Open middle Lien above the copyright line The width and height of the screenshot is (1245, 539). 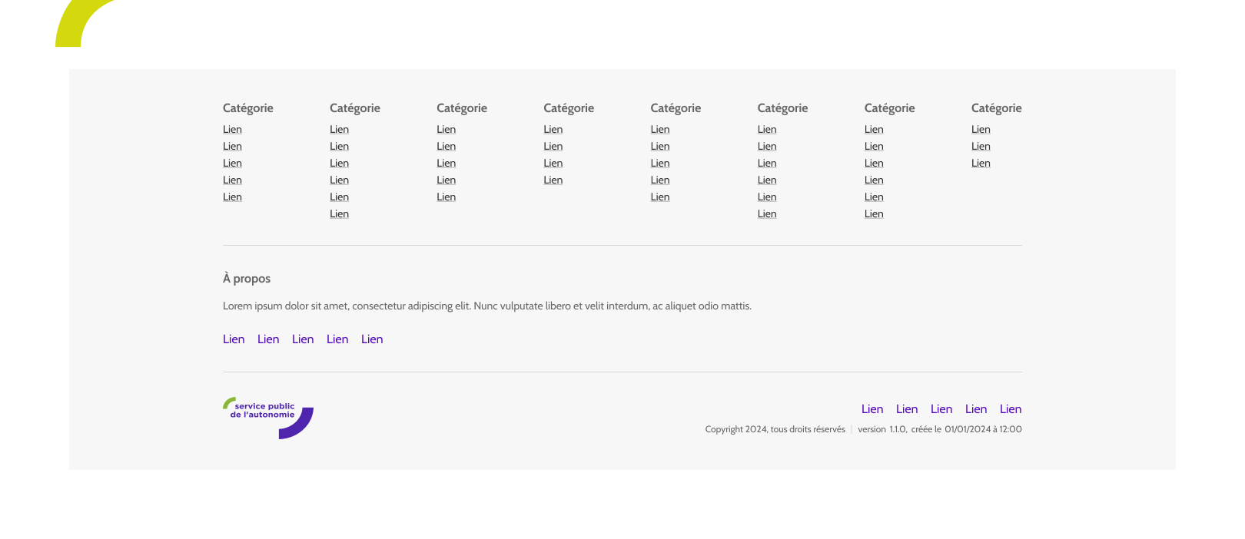941,409
